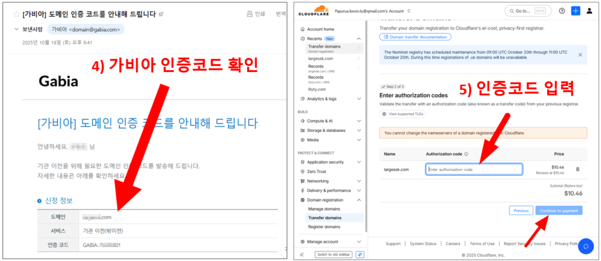Dismiss the Nominet maintenance notice
The height and width of the screenshot is (261, 601).
click(x=580, y=55)
